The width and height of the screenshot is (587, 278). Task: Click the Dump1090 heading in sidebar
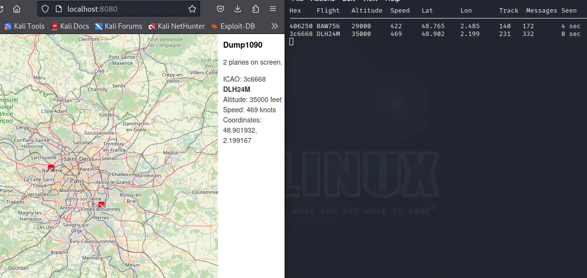pyautogui.click(x=243, y=45)
